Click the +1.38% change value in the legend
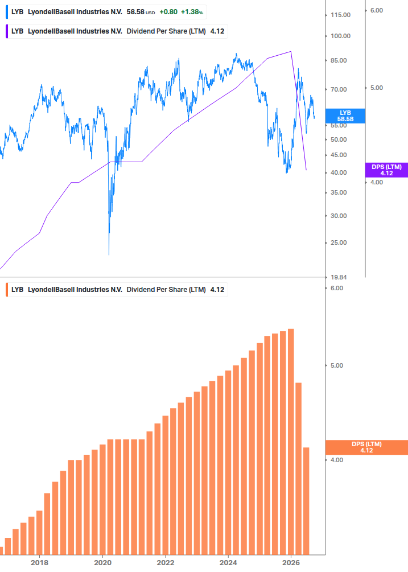 point(192,12)
